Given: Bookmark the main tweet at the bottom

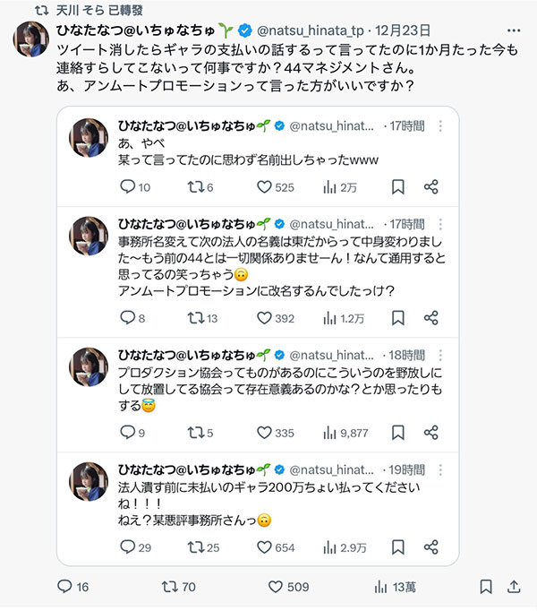Looking at the screenshot, I should click(486, 587).
